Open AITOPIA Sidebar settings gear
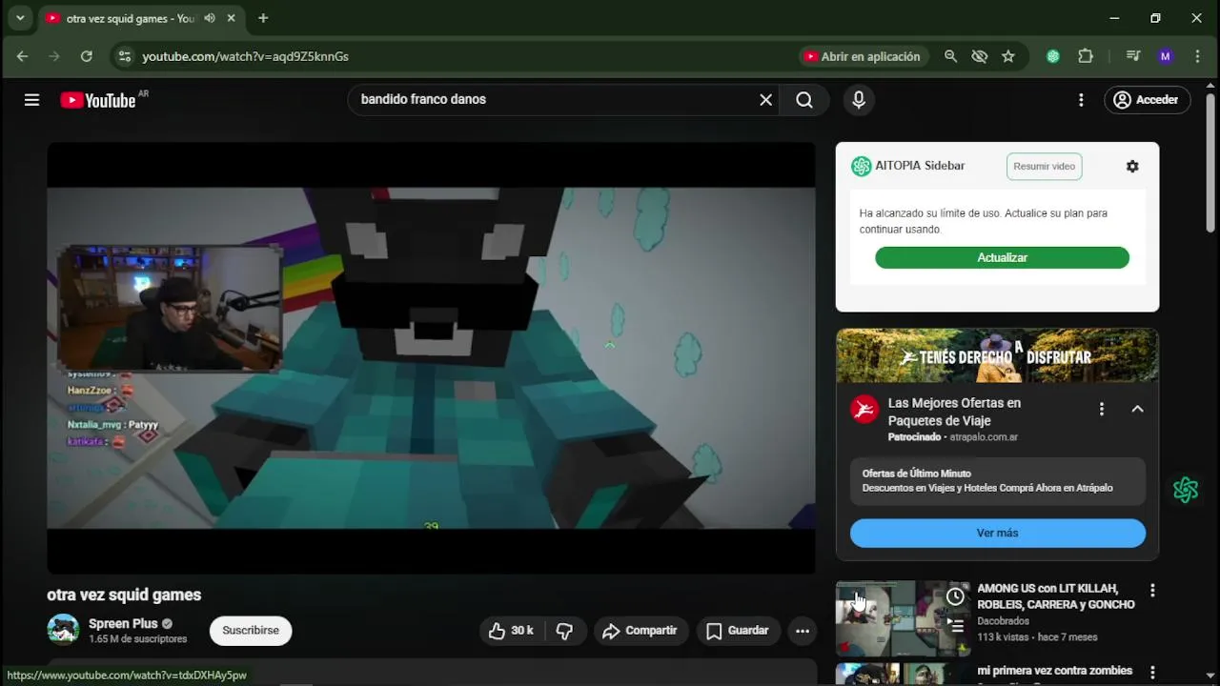 click(x=1132, y=167)
